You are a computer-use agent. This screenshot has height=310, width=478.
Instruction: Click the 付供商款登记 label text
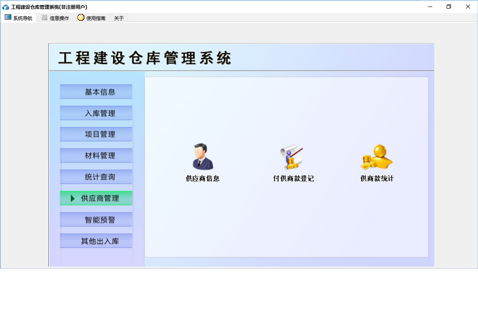pyautogui.click(x=293, y=178)
